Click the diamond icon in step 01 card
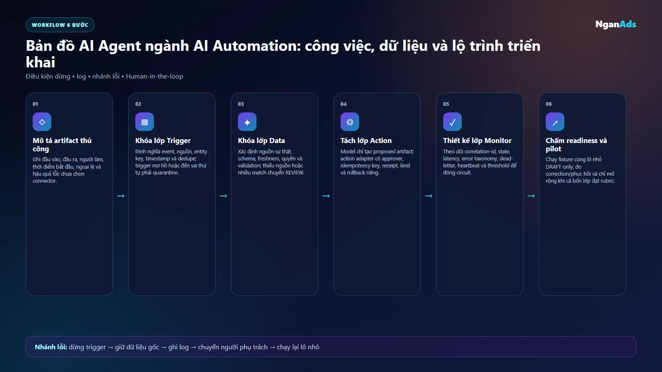 pyautogui.click(x=42, y=122)
